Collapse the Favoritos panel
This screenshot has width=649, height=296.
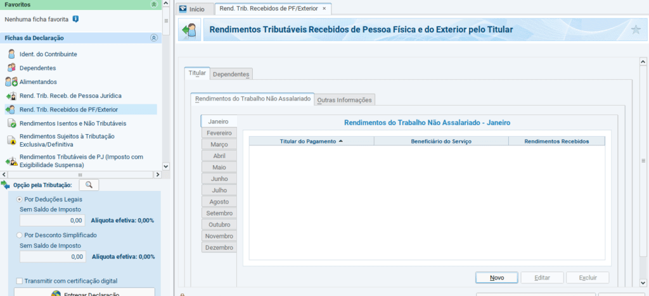point(153,4)
